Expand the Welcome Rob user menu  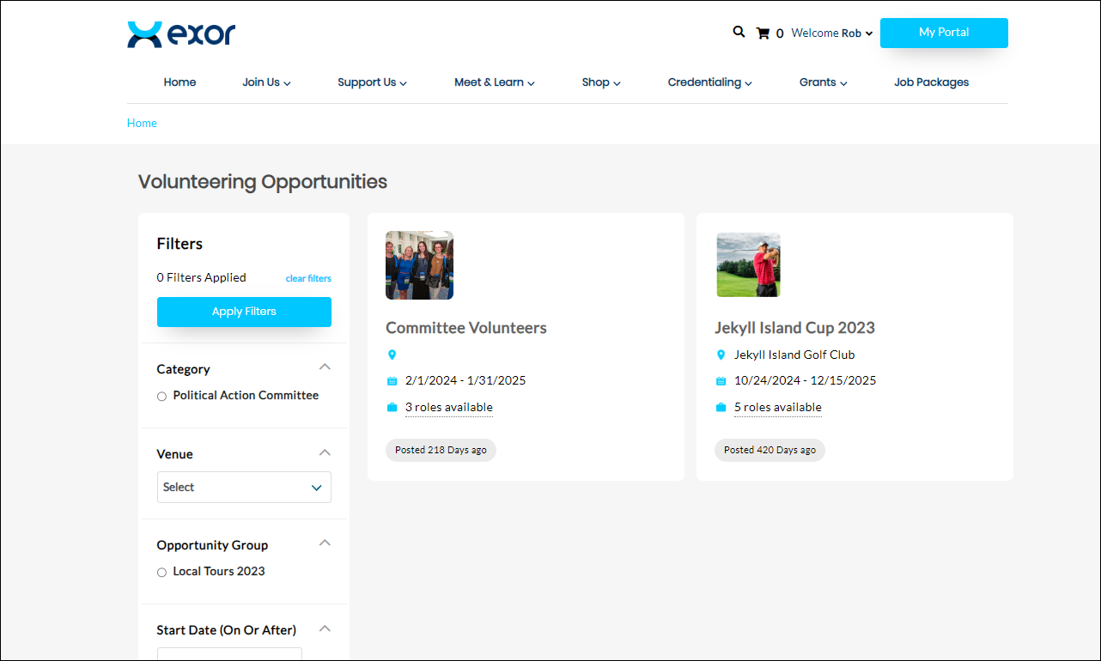(x=831, y=33)
